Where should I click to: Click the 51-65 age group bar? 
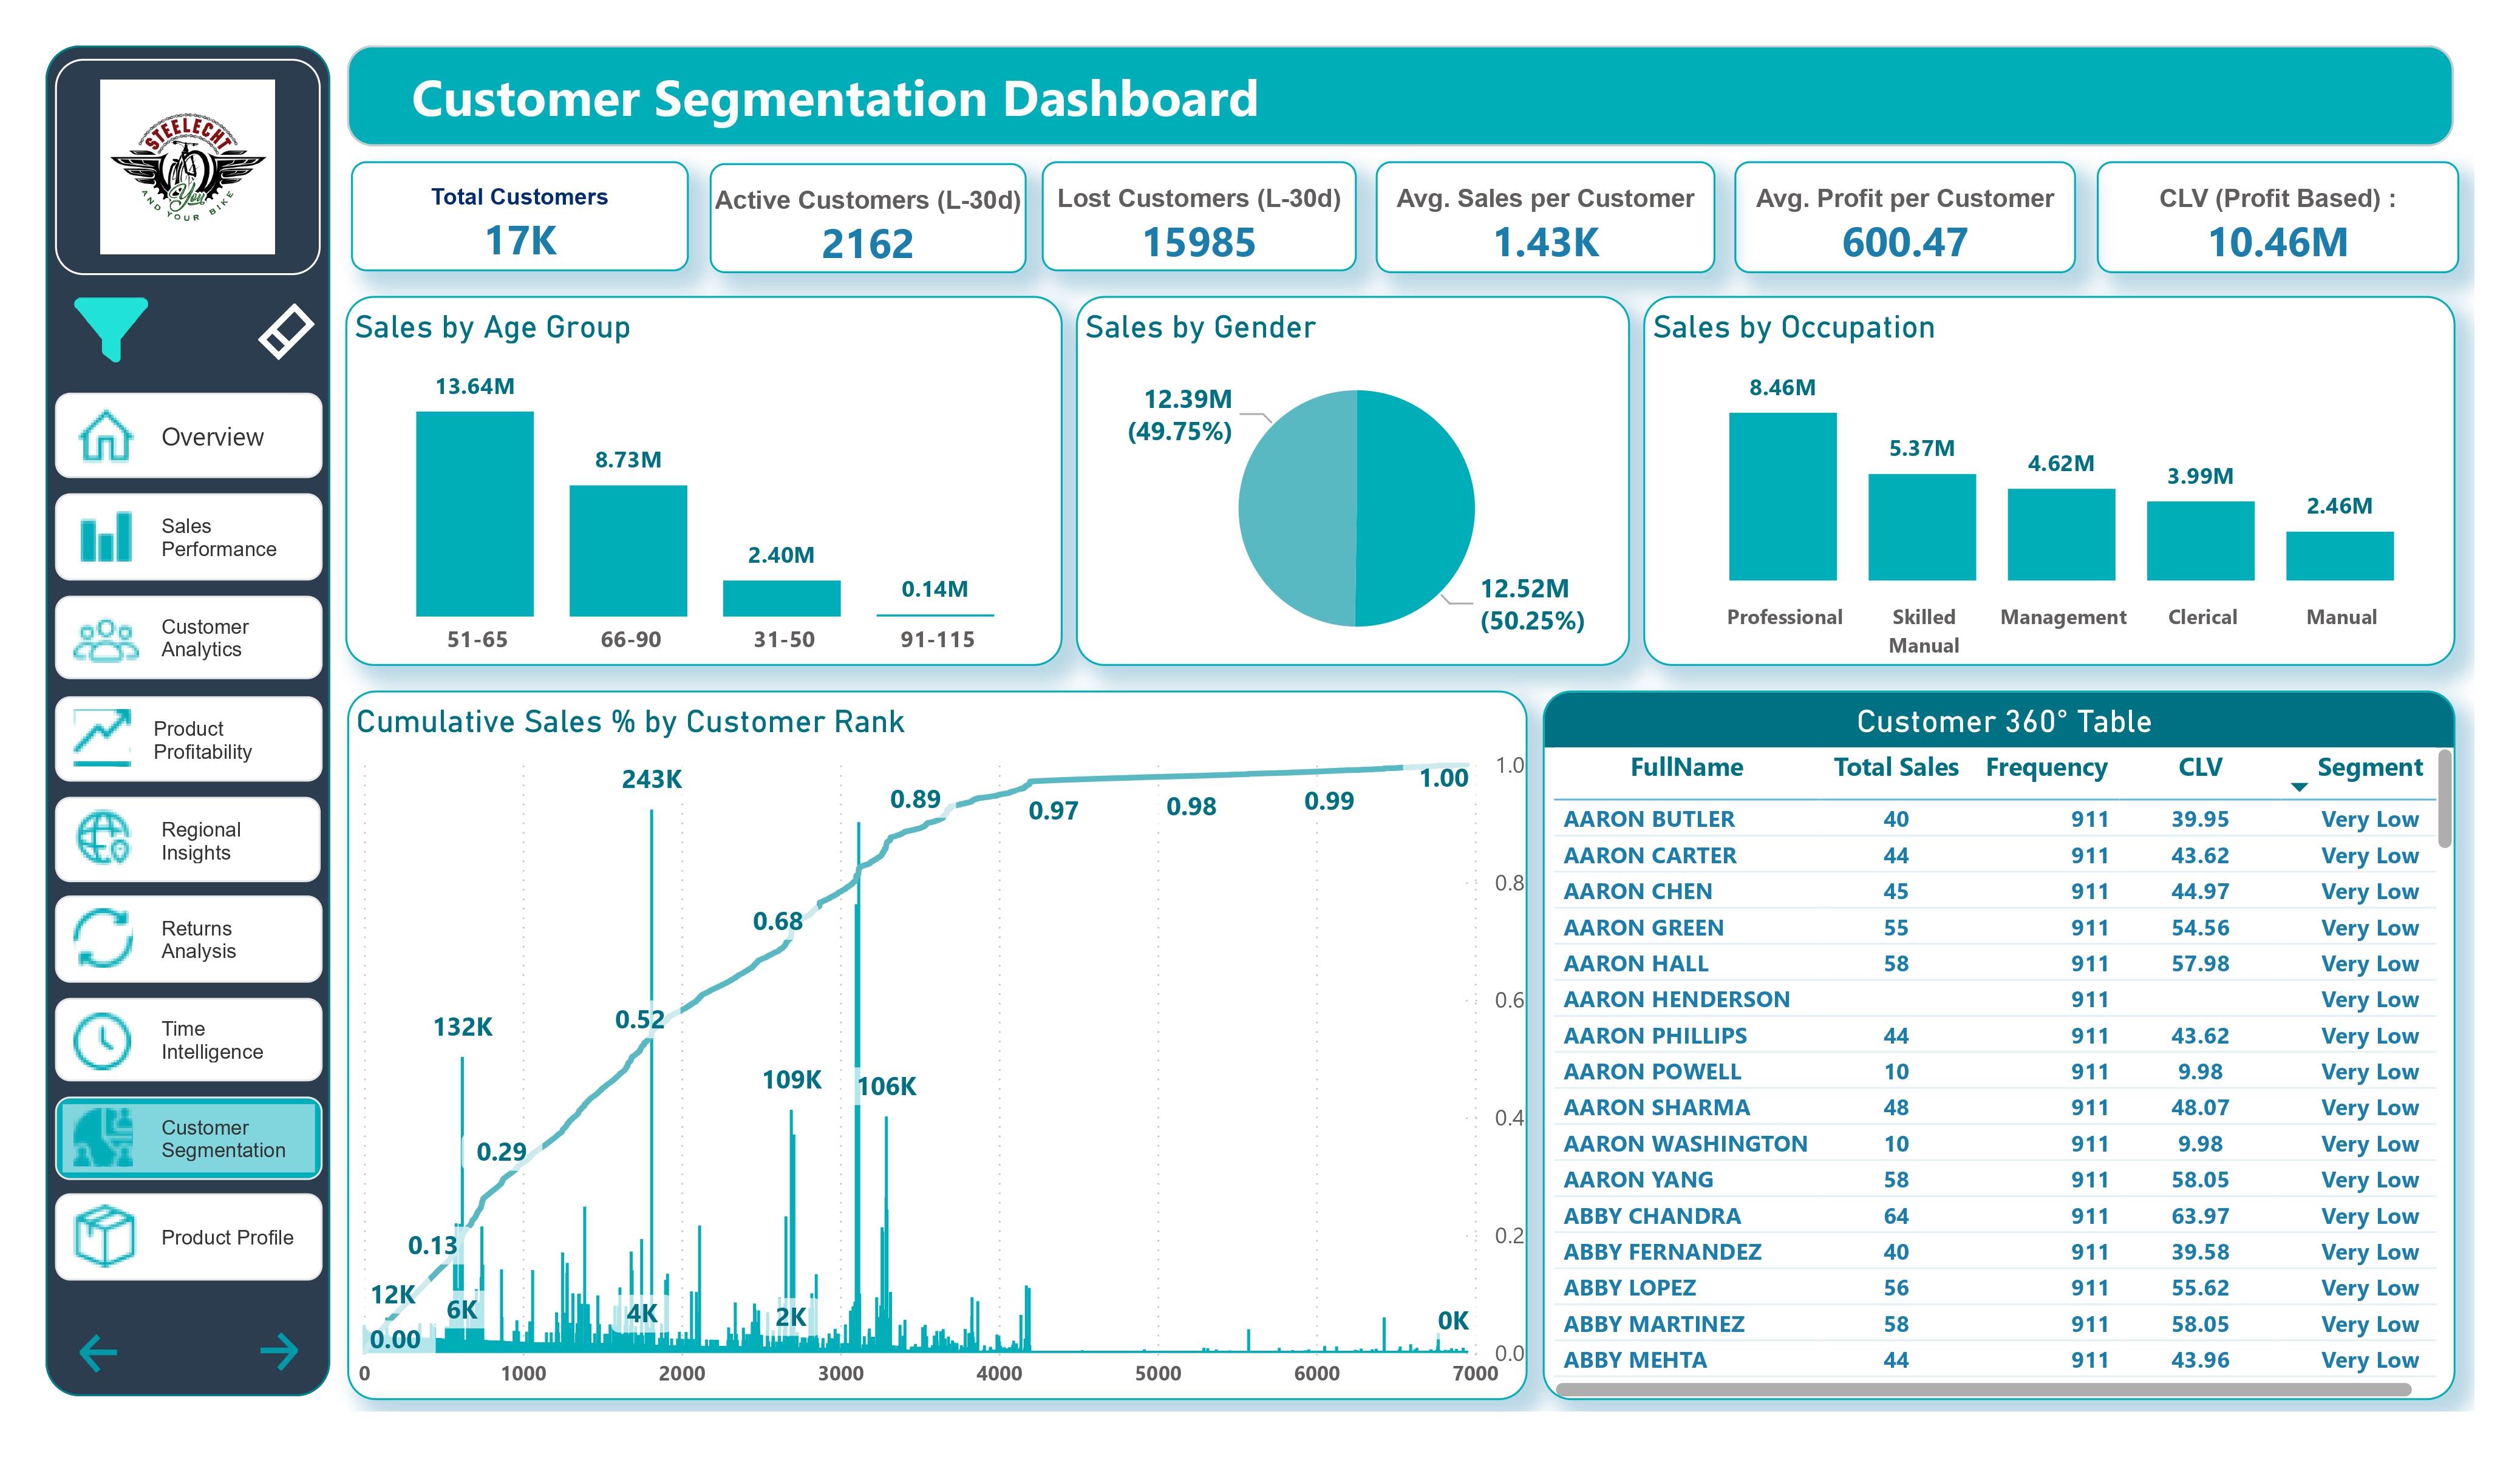coord(475,513)
